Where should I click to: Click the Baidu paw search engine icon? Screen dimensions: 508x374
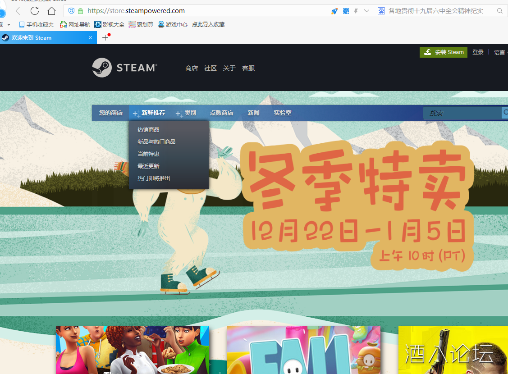[x=381, y=11]
